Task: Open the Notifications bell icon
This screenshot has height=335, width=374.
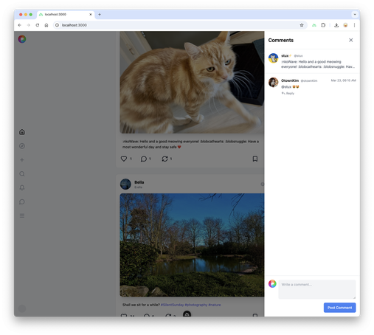Action: point(22,188)
